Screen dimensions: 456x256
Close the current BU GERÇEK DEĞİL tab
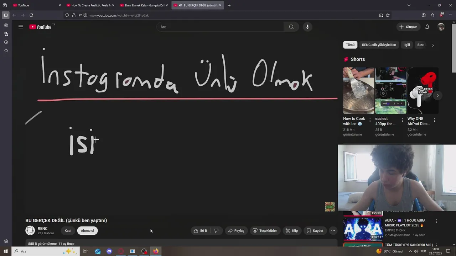(220, 5)
